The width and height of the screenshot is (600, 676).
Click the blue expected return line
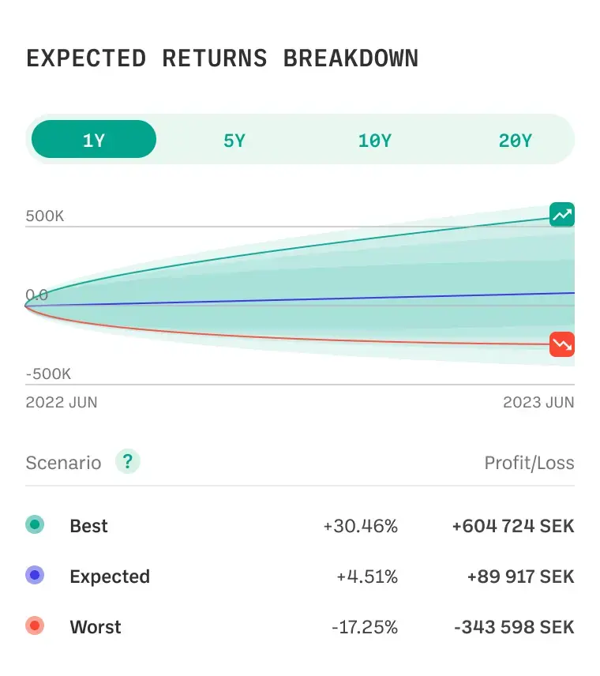pos(300,299)
